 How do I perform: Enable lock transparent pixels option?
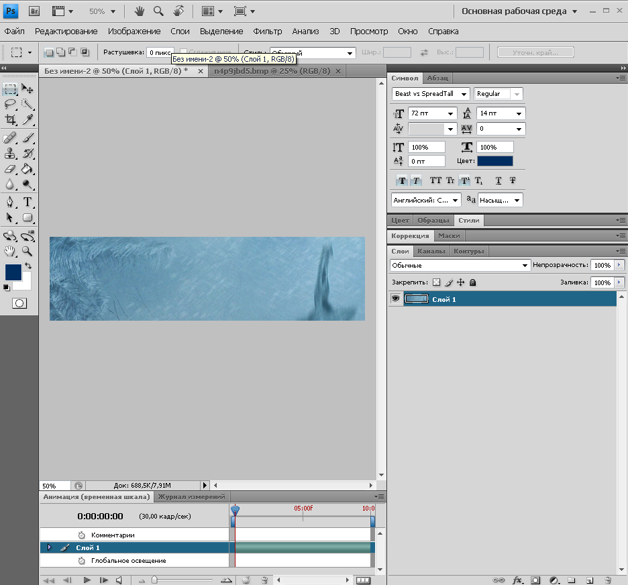click(436, 283)
